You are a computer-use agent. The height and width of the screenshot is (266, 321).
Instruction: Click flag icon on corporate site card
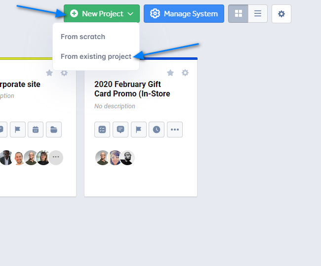(17, 130)
